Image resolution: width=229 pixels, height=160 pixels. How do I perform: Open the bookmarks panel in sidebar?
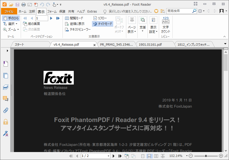(x=6, y=64)
